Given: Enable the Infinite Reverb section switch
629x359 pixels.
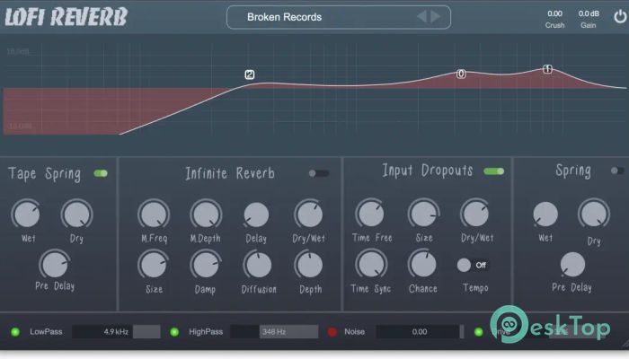Looking at the screenshot, I should click(318, 173).
